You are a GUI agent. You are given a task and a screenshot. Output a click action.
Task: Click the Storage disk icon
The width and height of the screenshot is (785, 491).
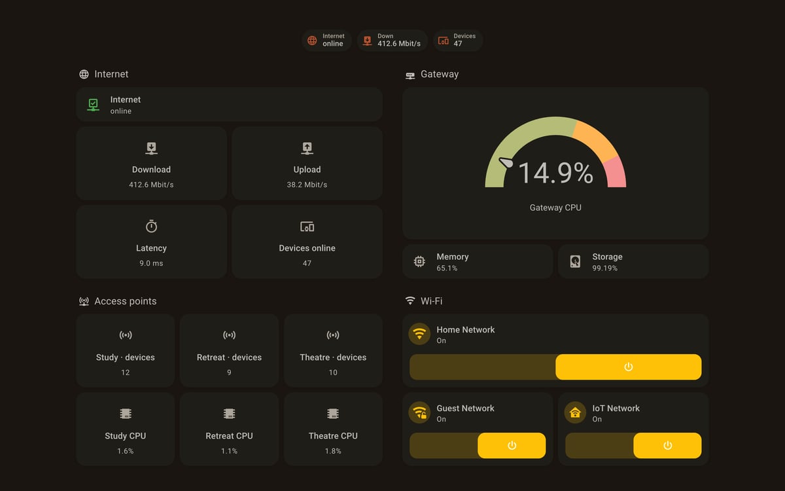[x=575, y=262]
